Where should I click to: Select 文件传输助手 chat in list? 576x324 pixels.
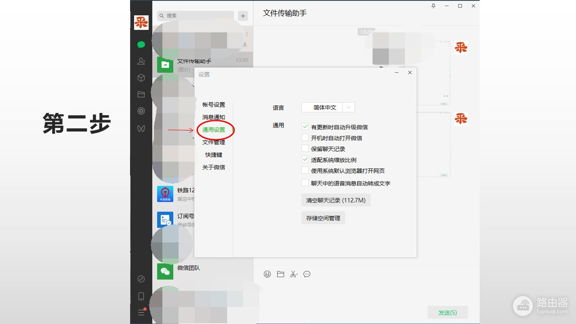click(x=202, y=65)
